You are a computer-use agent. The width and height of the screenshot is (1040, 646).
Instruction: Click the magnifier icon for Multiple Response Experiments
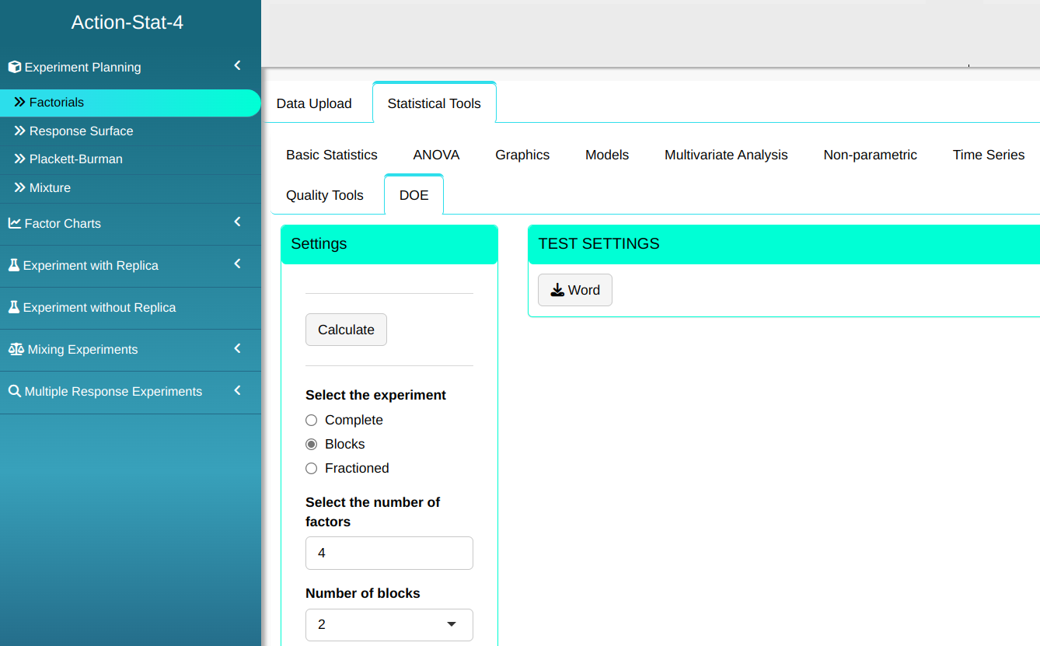pos(14,391)
